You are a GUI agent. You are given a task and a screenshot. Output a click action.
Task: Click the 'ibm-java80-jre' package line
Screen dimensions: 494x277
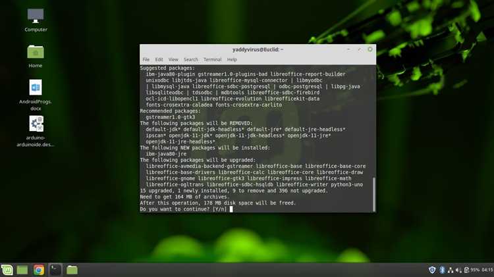click(166, 154)
